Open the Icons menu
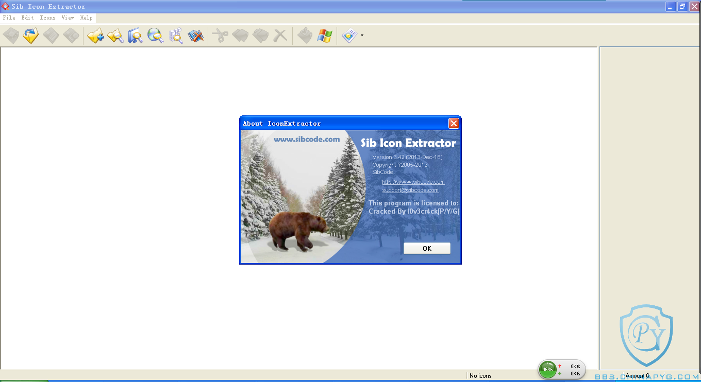Viewport: 701px width, 382px height. [x=47, y=18]
